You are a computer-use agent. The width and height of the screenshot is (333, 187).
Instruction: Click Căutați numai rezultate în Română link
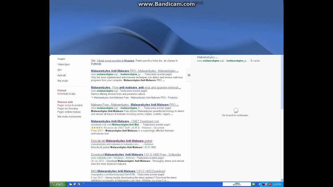pos(116,61)
